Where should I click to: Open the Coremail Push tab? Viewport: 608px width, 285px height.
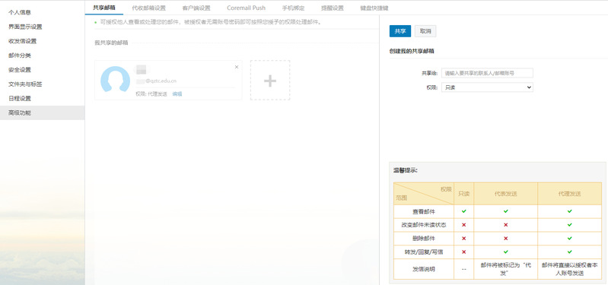[247, 8]
